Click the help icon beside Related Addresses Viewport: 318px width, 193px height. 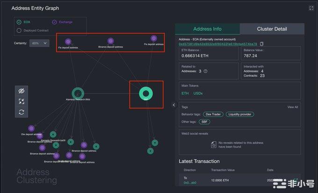pos(206,71)
